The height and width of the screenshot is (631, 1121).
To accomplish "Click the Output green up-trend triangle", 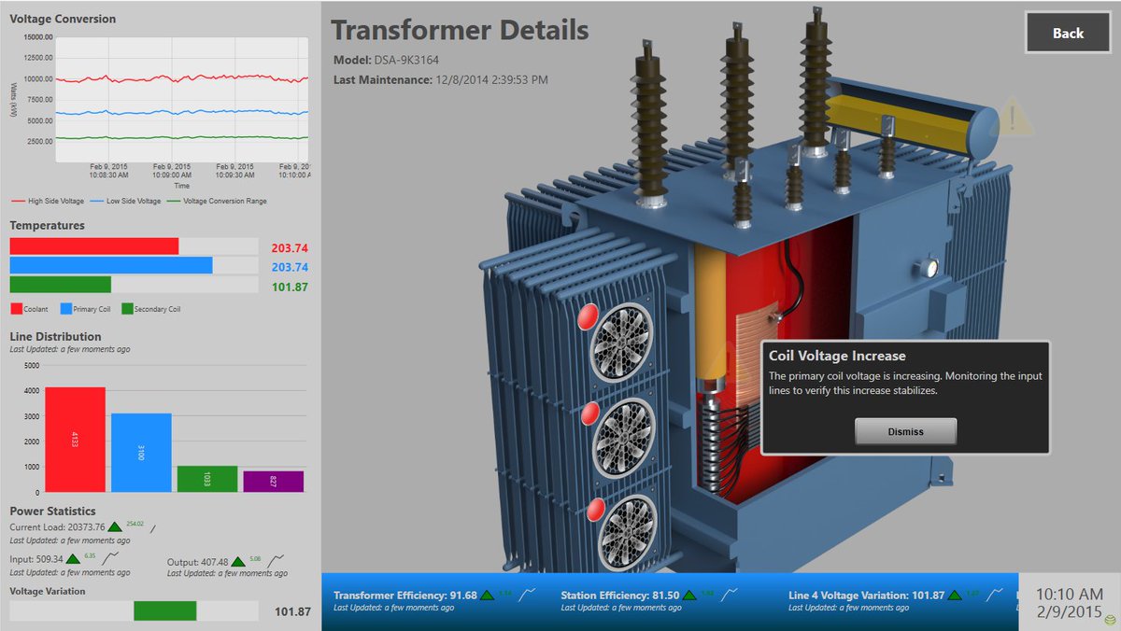I will 238,562.
